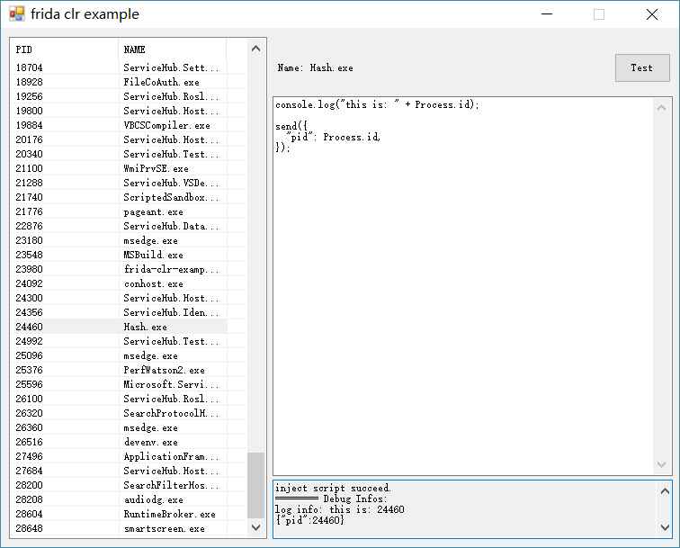The image size is (680, 548).
Task: Click the process list scrollbar thumb
Action: (255, 485)
